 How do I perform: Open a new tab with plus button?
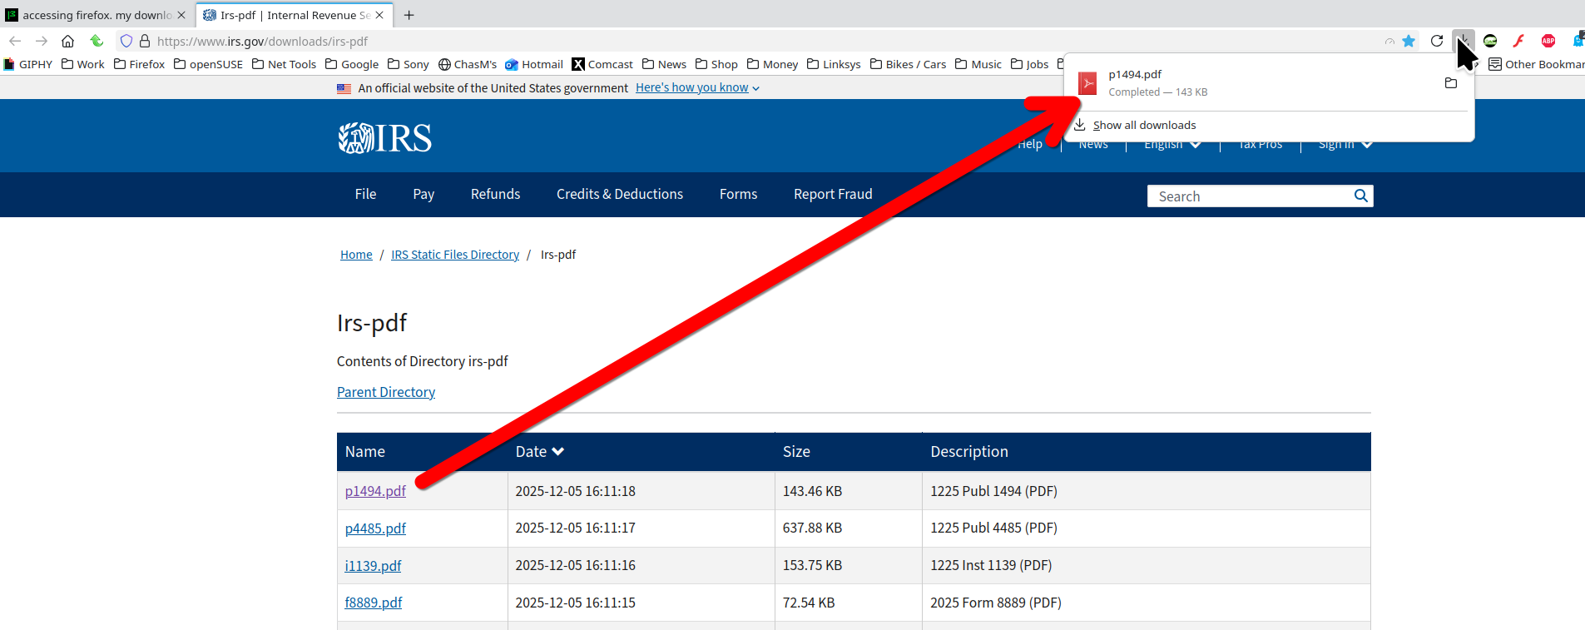pyautogui.click(x=409, y=15)
